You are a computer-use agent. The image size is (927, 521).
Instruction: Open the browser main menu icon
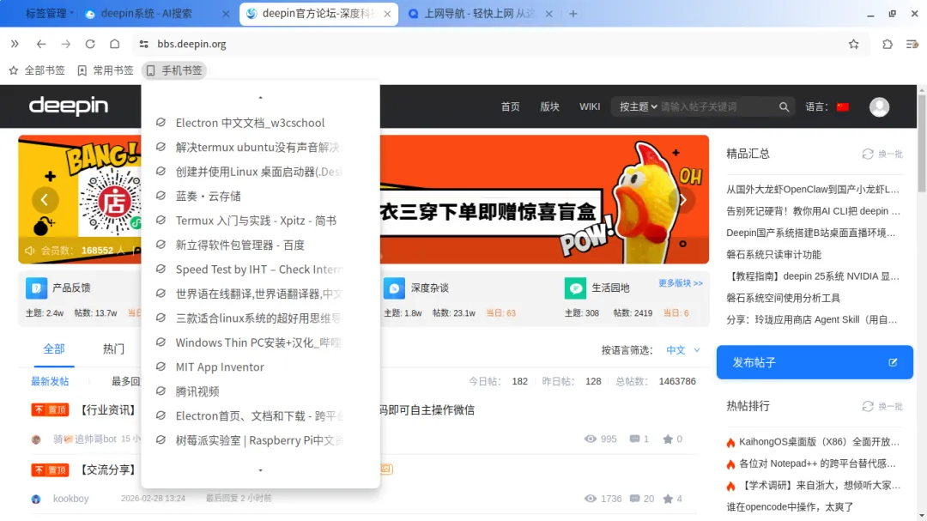[912, 44]
